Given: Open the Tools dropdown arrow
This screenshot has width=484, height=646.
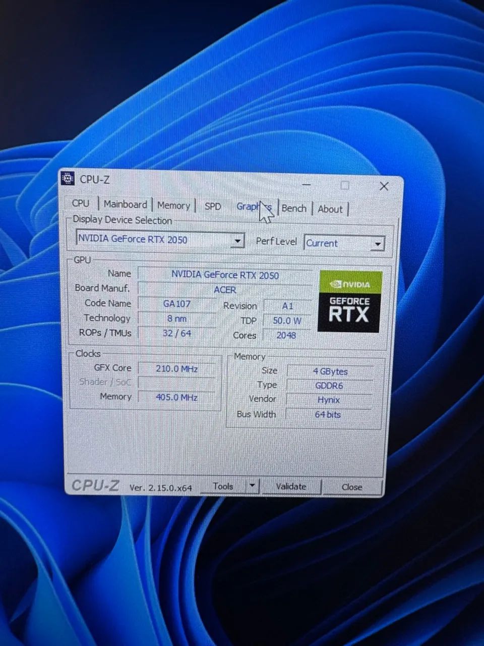Looking at the screenshot, I should (x=252, y=486).
